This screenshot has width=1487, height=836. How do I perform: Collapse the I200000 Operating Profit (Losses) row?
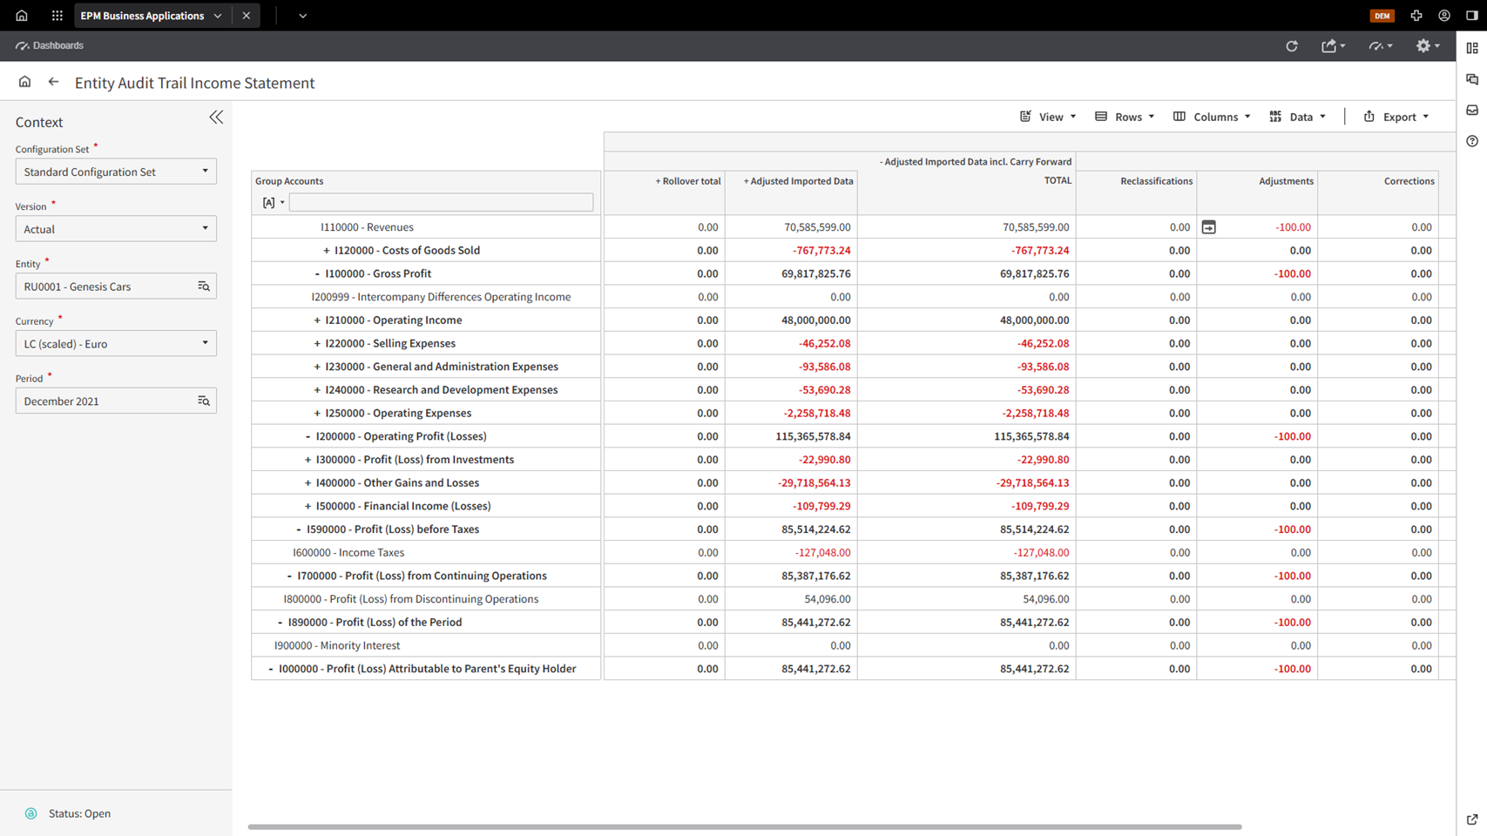coord(308,436)
